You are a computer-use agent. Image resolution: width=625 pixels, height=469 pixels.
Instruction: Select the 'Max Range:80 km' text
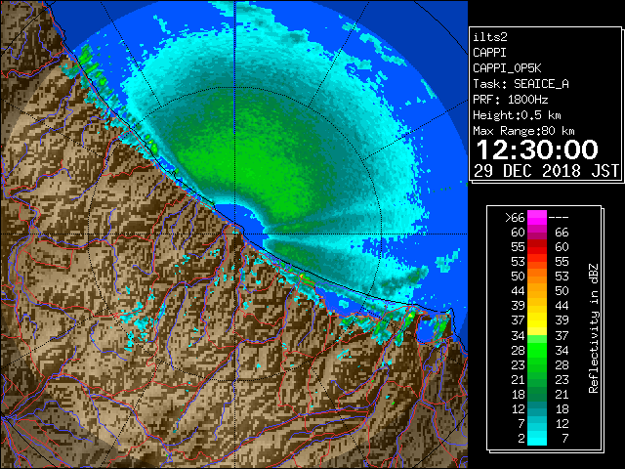coord(523,131)
